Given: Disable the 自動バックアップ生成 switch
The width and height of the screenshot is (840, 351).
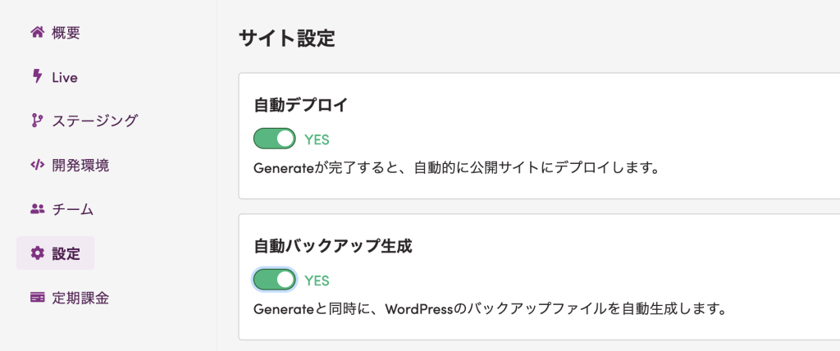Looking at the screenshot, I should (275, 280).
